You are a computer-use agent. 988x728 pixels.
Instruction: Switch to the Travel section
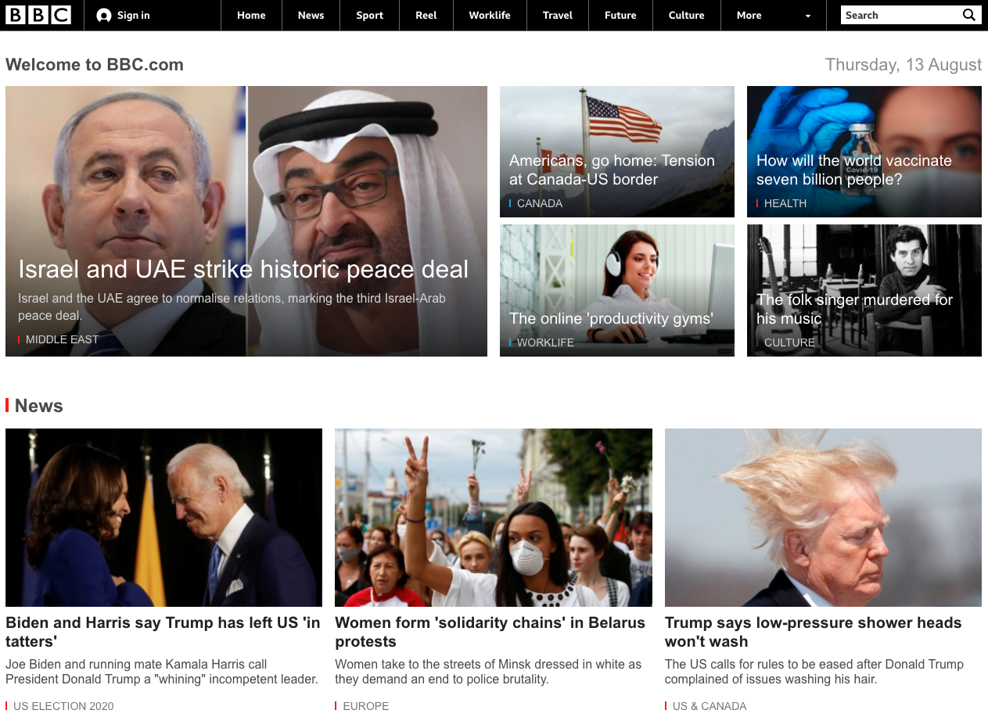coord(557,14)
